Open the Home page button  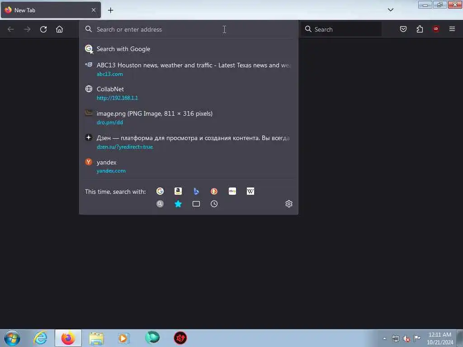[59, 29]
